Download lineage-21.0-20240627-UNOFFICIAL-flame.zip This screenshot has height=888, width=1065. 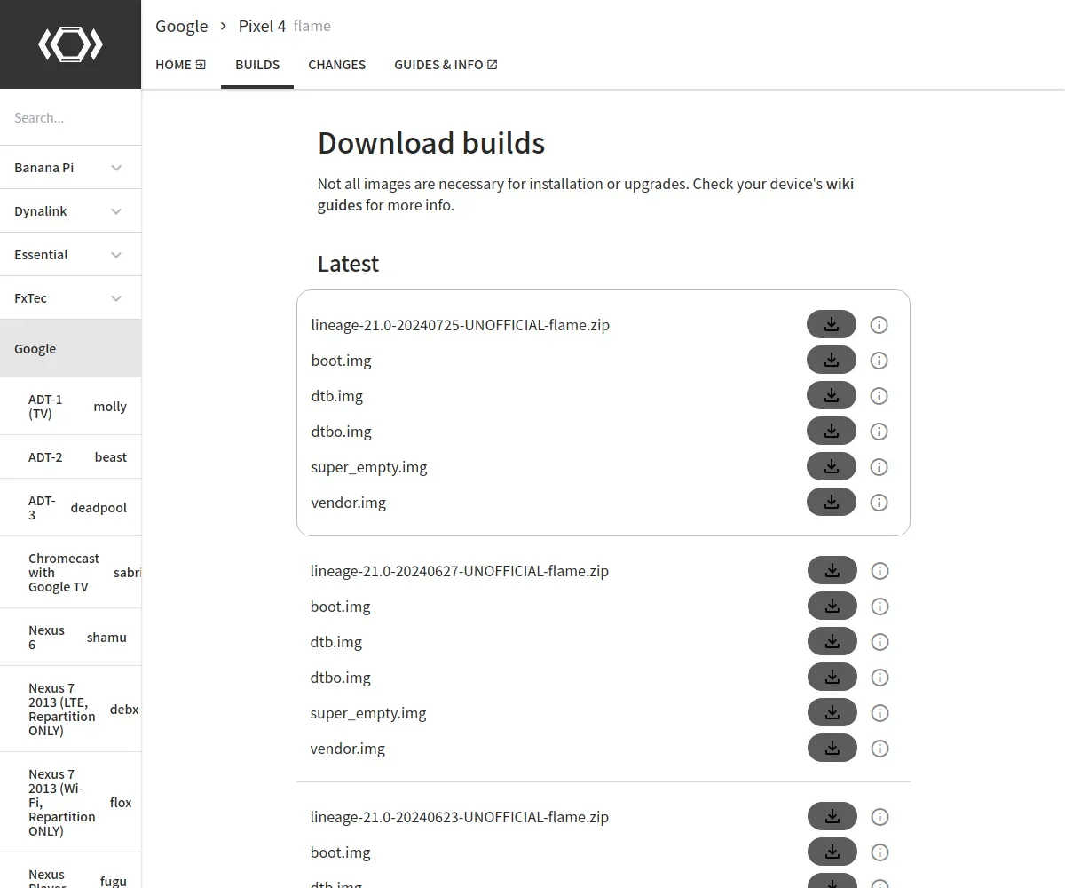click(832, 570)
